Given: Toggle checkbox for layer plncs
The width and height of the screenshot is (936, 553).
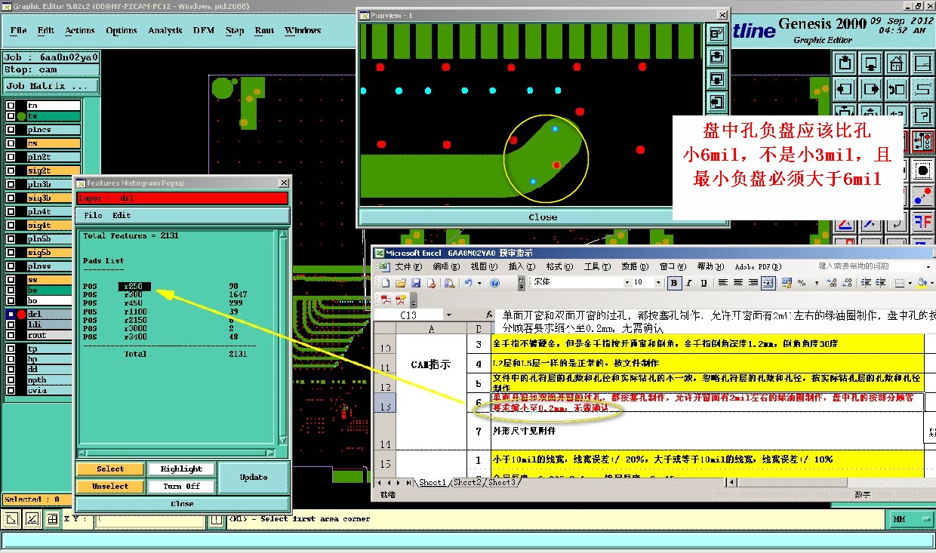Looking at the screenshot, I should click(11, 130).
